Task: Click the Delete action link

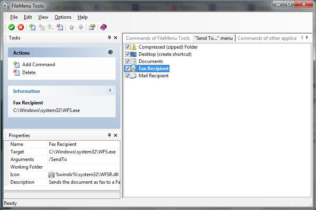Action: point(29,73)
